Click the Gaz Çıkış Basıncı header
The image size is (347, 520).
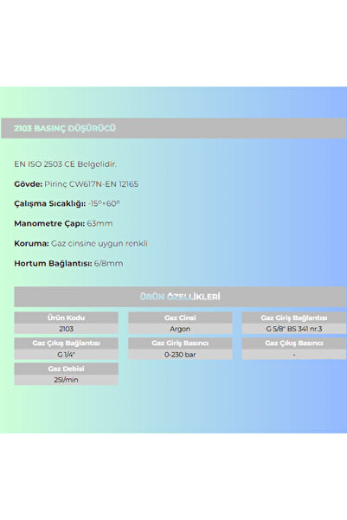point(294,343)
